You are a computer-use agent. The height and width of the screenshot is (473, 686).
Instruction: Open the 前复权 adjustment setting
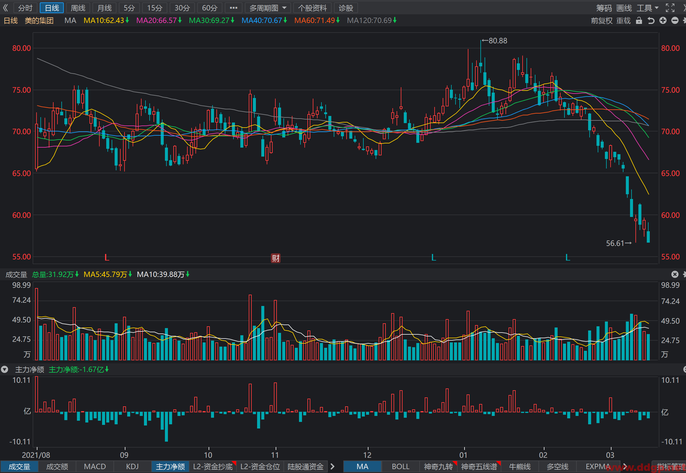(x=602, y=21)
